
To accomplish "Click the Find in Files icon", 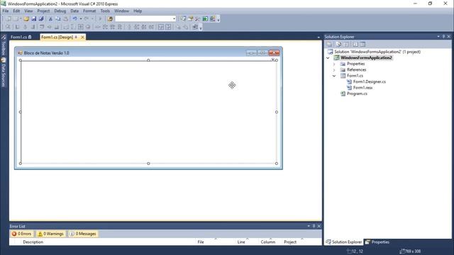I will click(110, 19).
